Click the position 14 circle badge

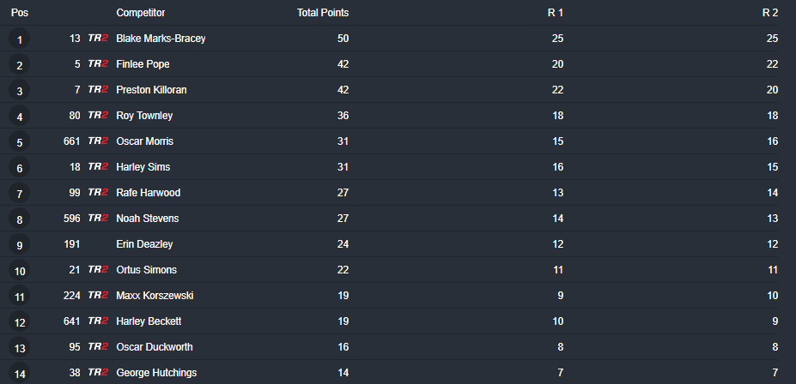[x=19, y=374]
